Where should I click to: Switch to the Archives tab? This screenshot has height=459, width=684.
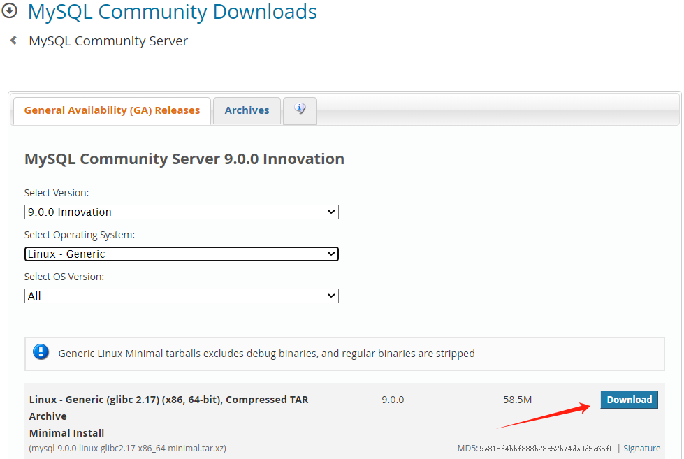(x=247, y=110)
